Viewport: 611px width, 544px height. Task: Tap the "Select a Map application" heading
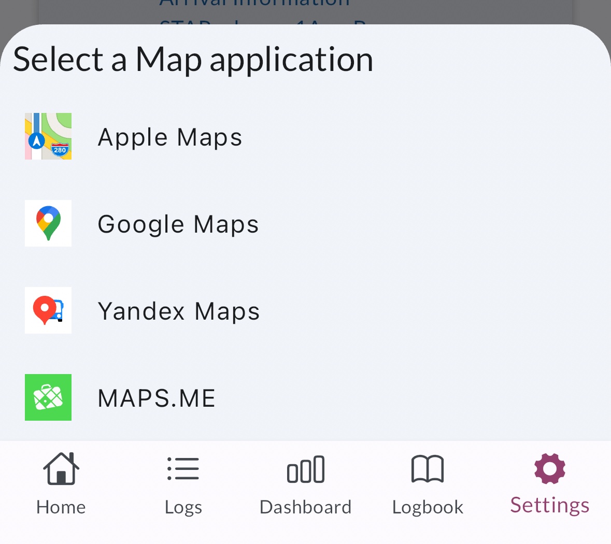tap(193, 59)
